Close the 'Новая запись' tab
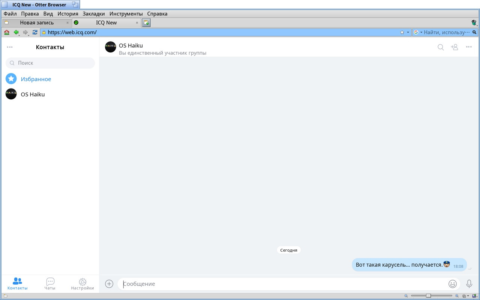The height and width of the screenshot is (300, 480). point(67,22)
